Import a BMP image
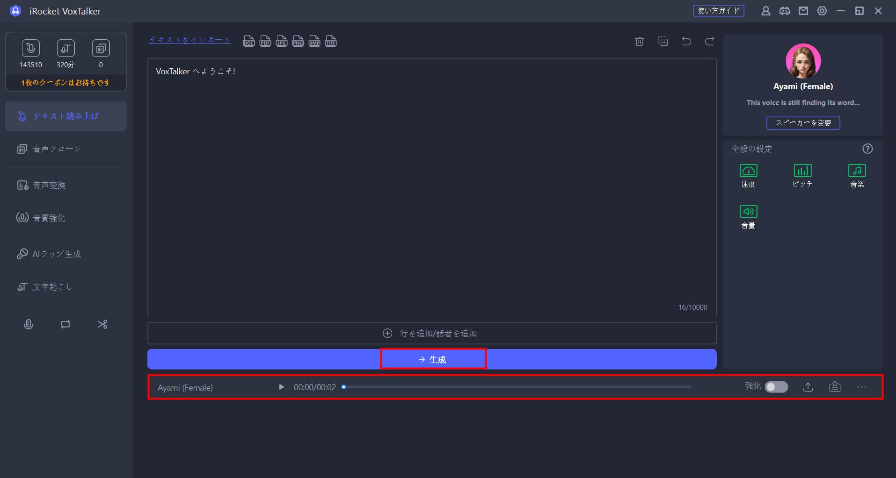The width and height of the screenshot is (896, 478). [x=314, y=42]
